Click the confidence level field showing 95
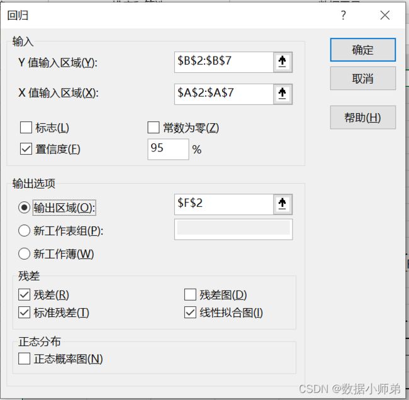 click(x=168, y=149)
